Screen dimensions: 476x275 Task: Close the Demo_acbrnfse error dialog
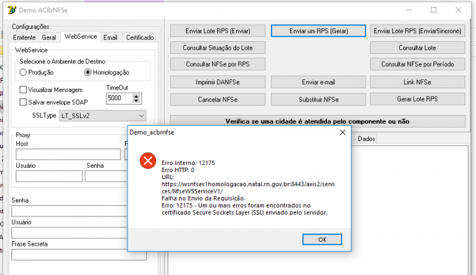click(343, 133)
